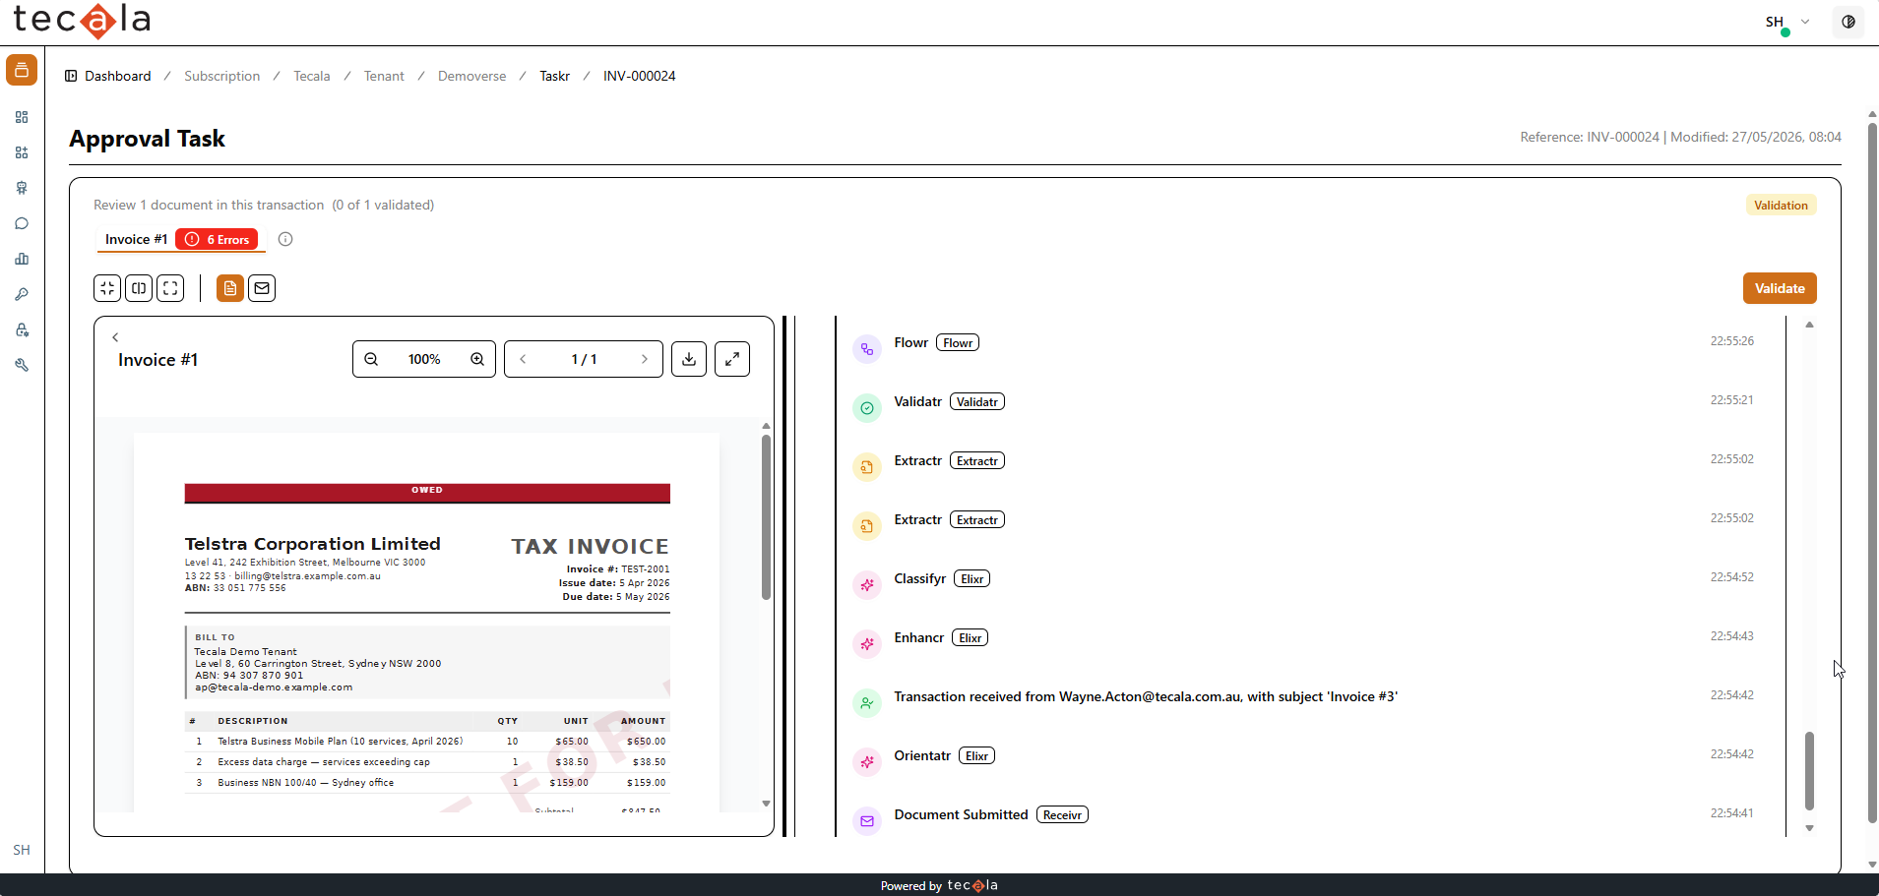This screenshot has height=896, width=1879.
Task: Click the 1 / 1 page indicator
Action: pos(584,359)
